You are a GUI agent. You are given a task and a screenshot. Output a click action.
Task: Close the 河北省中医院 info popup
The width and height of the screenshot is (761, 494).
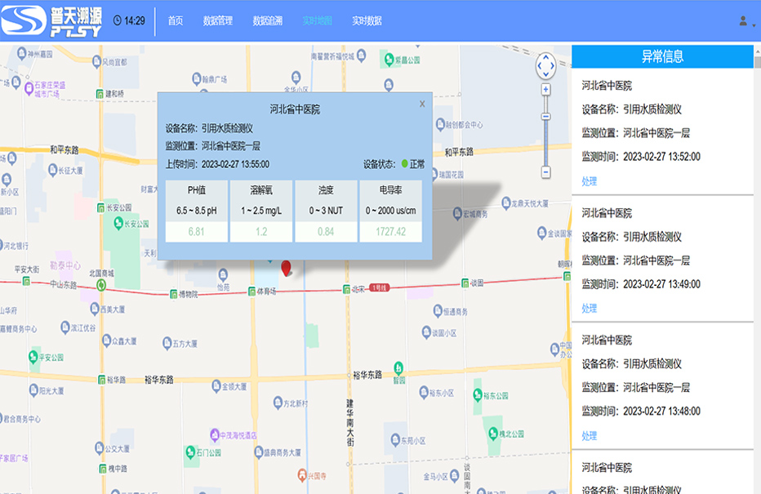click(x=422, y=104)
